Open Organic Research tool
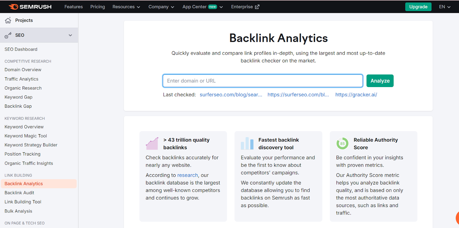 click(x=23, y=88)
